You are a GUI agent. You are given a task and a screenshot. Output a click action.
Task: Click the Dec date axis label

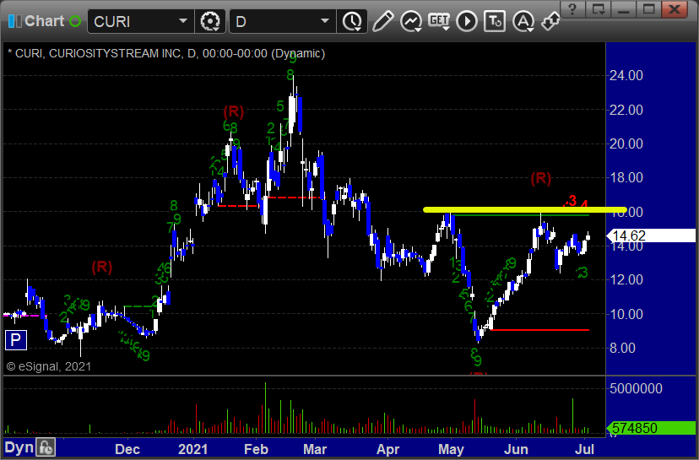127,449
